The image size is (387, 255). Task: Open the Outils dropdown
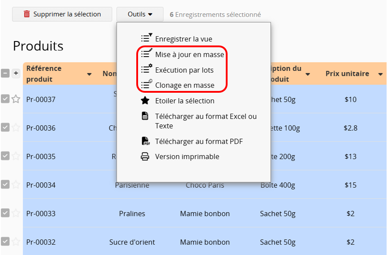click(140, 14)
